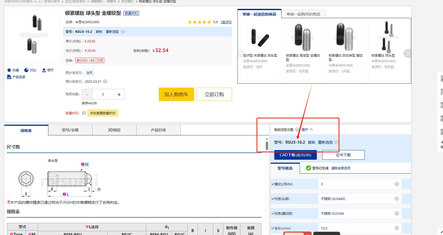Open the total length L(mm) dropdown
Screen dimensions: 443x235
[357, 228]
